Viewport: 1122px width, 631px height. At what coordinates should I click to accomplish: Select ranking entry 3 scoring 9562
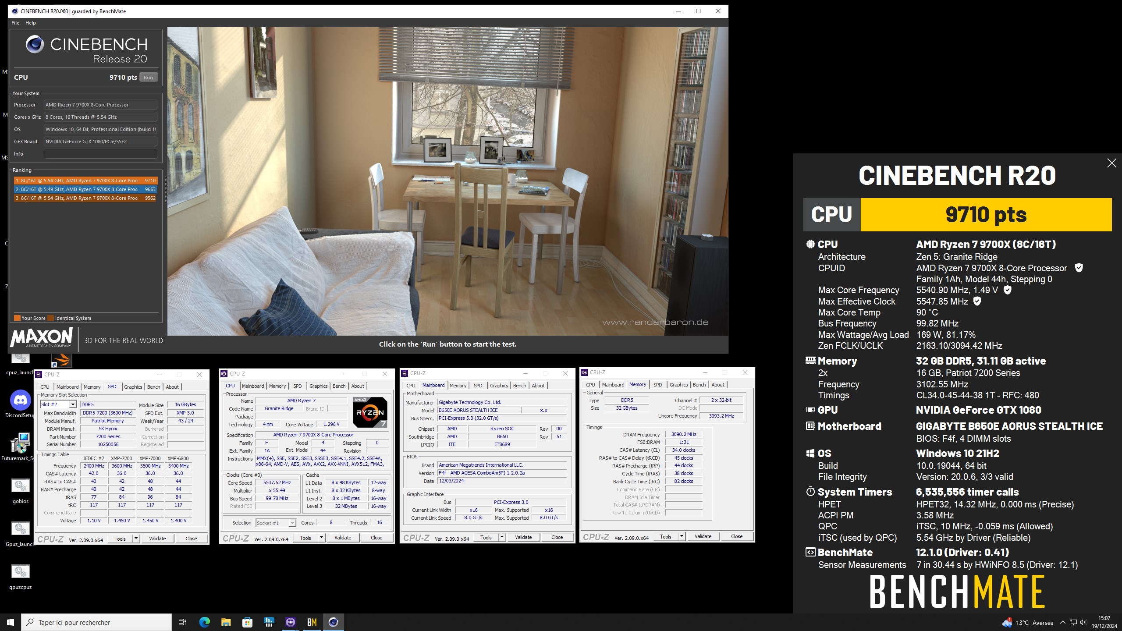click(85, 198)
